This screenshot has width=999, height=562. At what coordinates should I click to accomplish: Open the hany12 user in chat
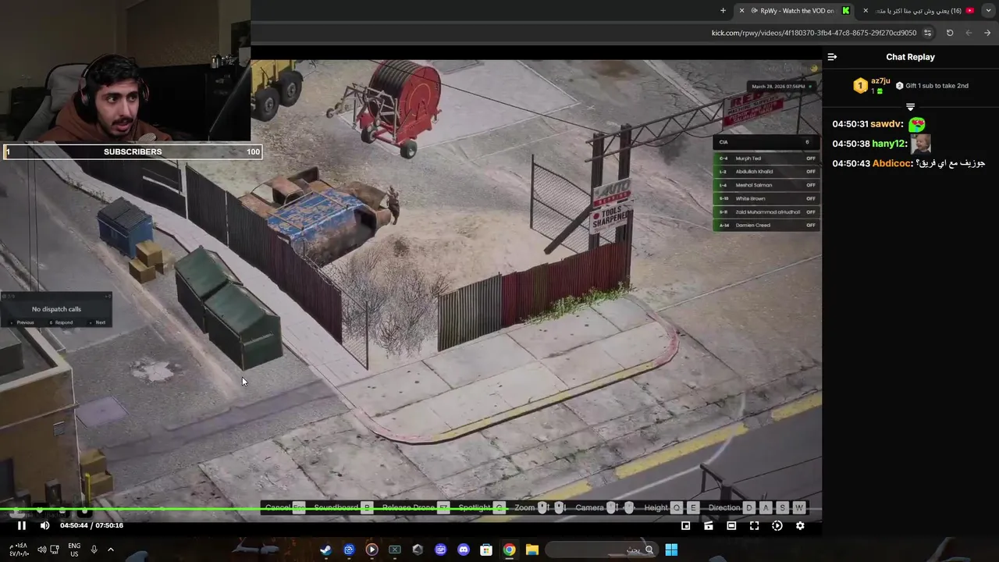point(888,144)
